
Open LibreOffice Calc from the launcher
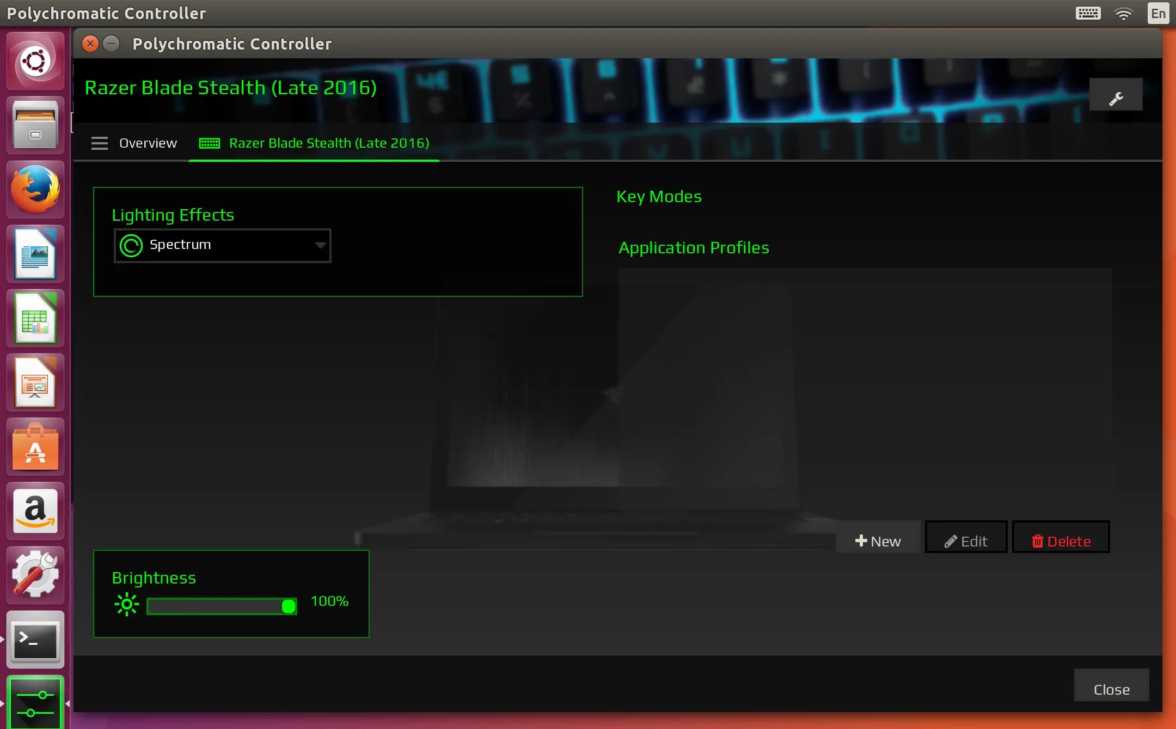click(x=35, y=318)
